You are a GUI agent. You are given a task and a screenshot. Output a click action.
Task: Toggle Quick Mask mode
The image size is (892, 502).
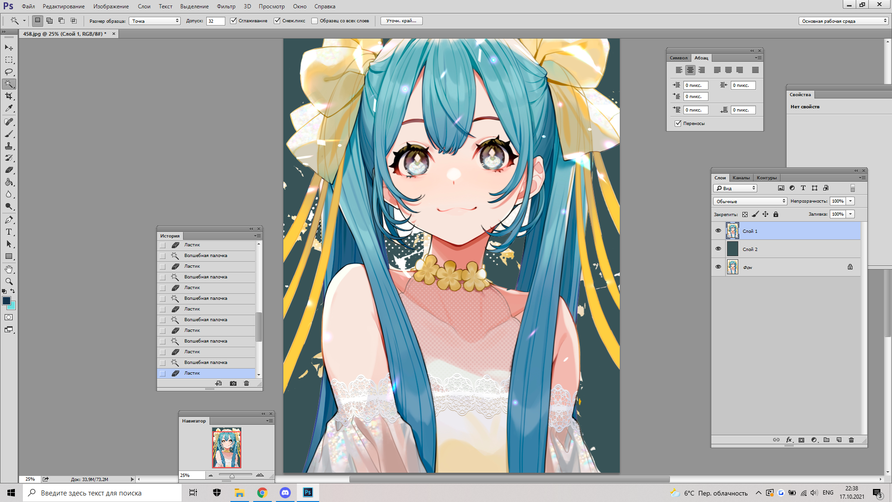point(9,317)
